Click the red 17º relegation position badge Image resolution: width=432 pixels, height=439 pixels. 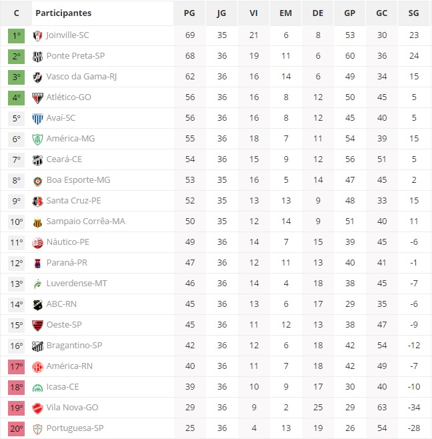point(16,367)
